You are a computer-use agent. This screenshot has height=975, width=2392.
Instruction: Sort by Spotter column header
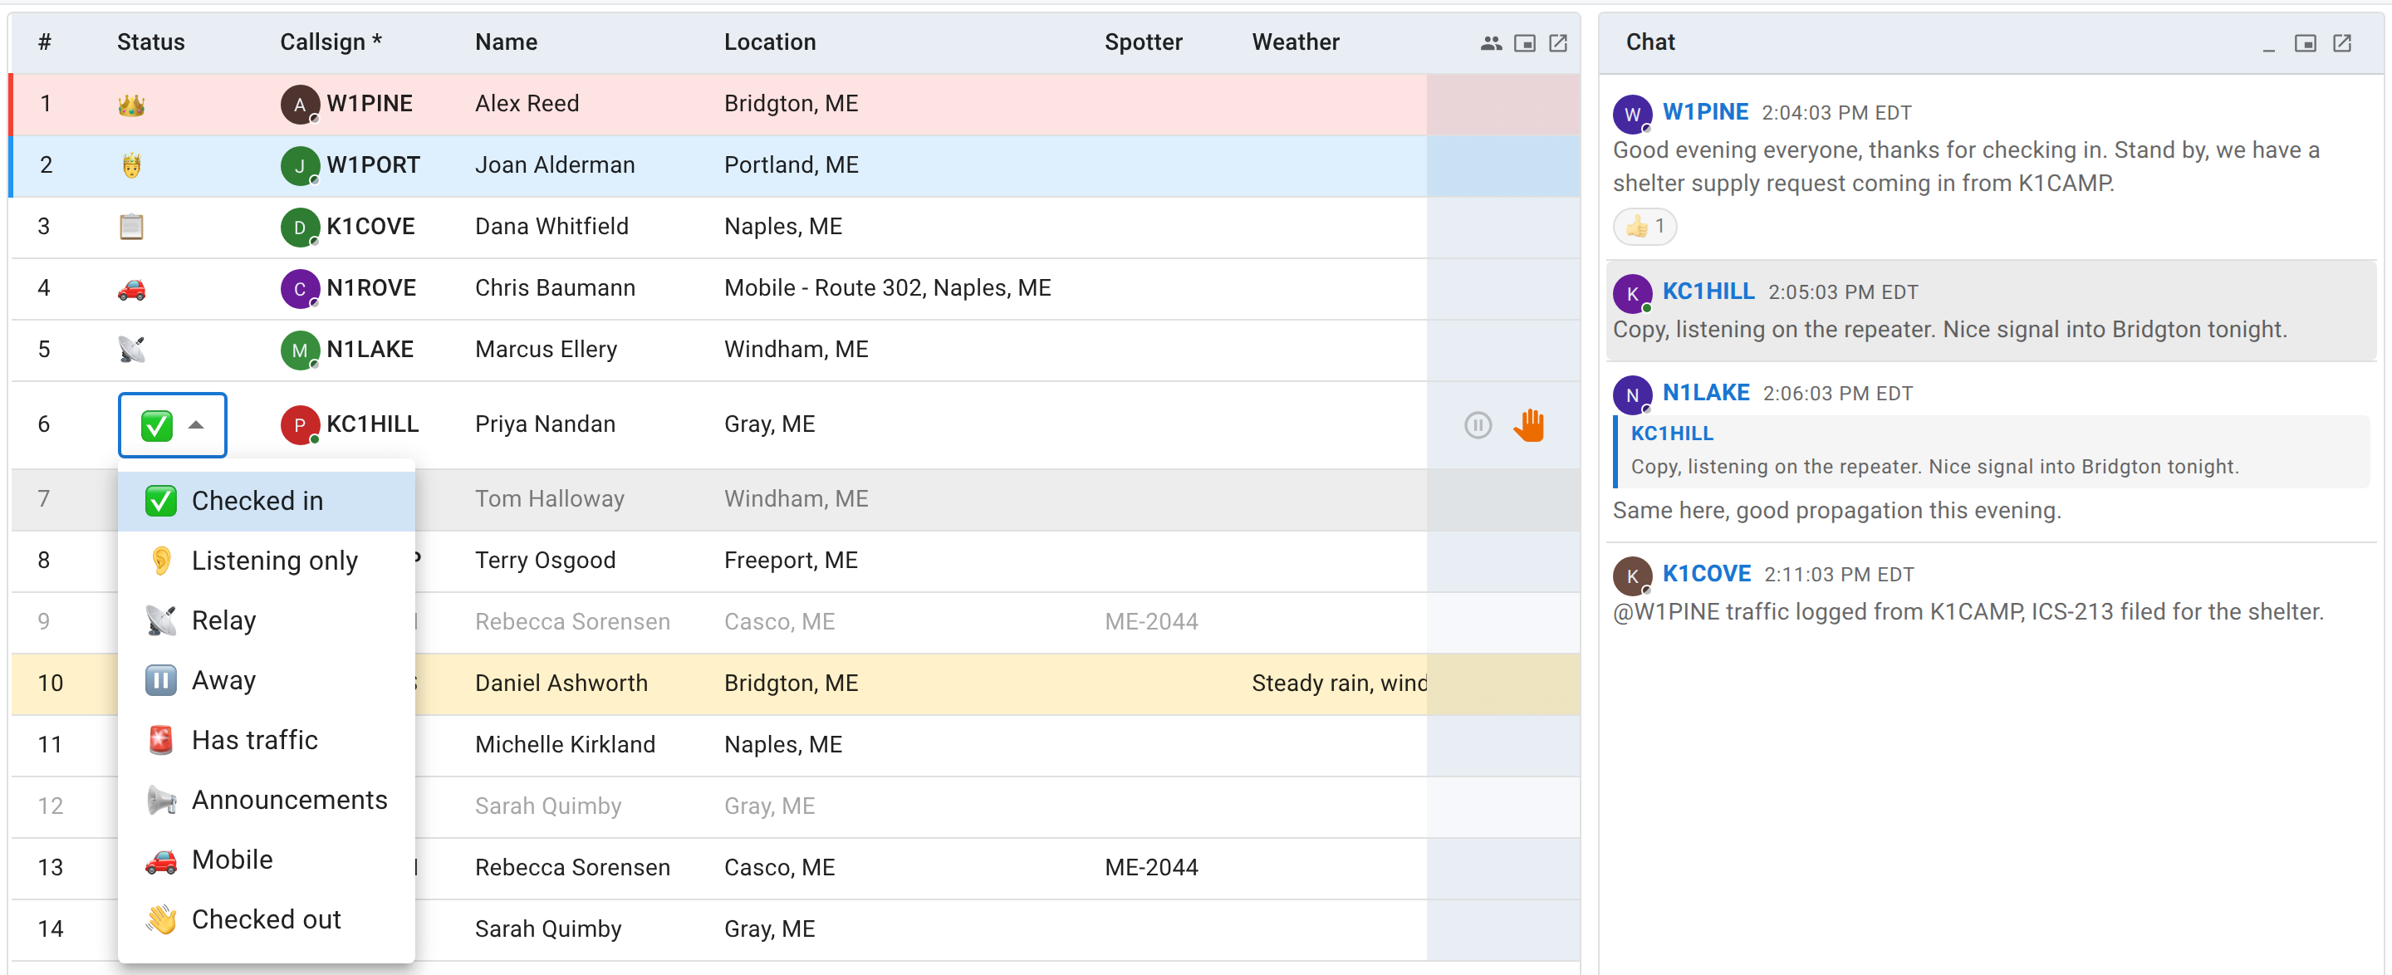click(x=1143, y=42)
